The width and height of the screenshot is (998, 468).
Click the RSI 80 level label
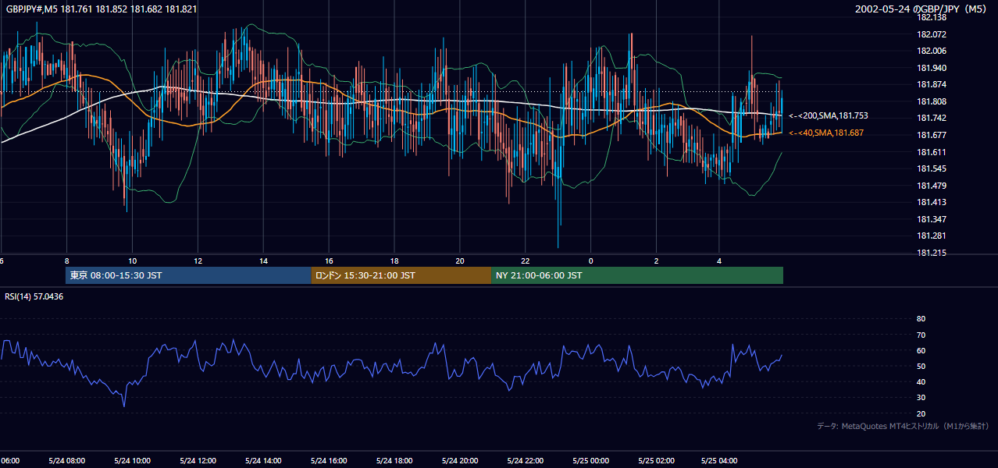click(921, 319)
